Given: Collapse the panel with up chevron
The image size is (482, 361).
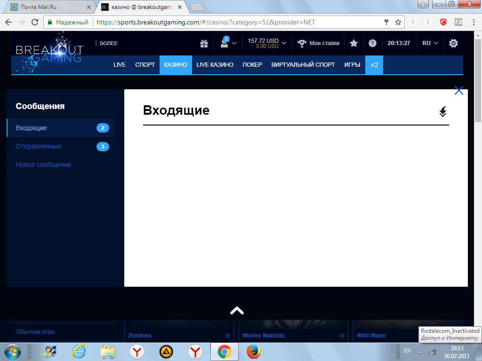Looking at the screenshot, I should pyautogui.click(x=237, y=311).
